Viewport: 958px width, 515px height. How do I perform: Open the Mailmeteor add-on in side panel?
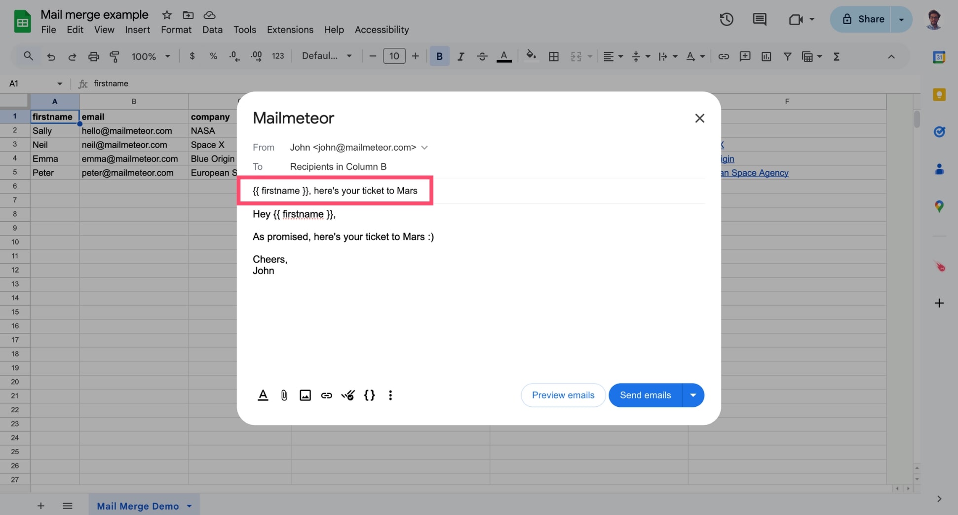[x=939, y=267]
